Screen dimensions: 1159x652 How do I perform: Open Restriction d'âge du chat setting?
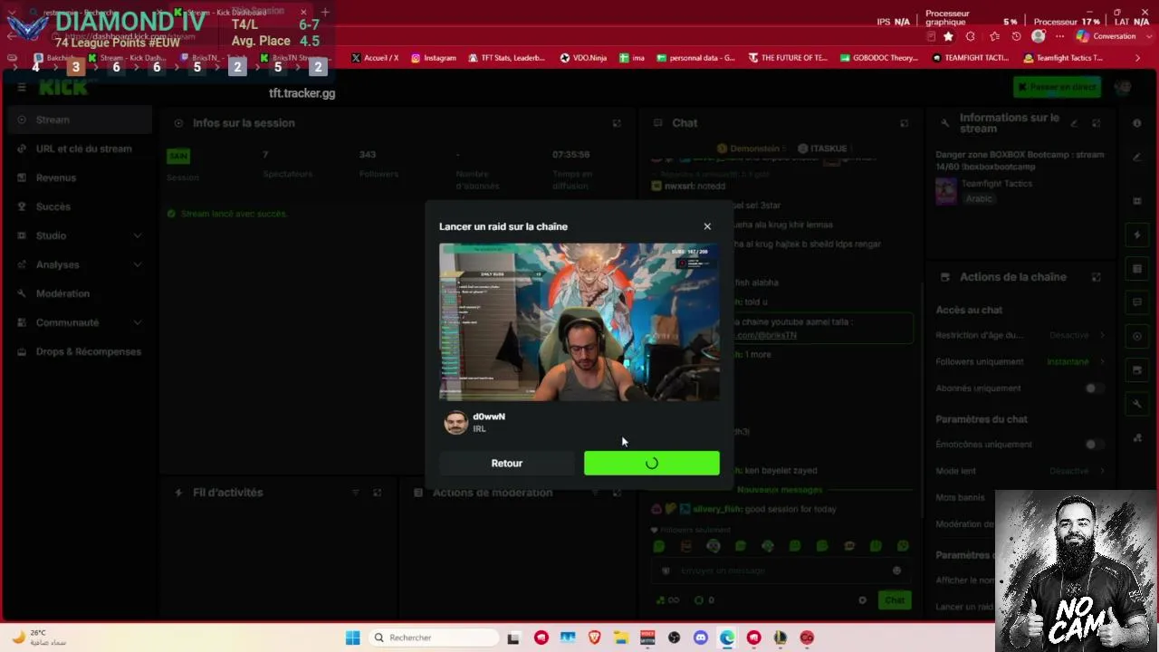click(x=1020, y=335)
